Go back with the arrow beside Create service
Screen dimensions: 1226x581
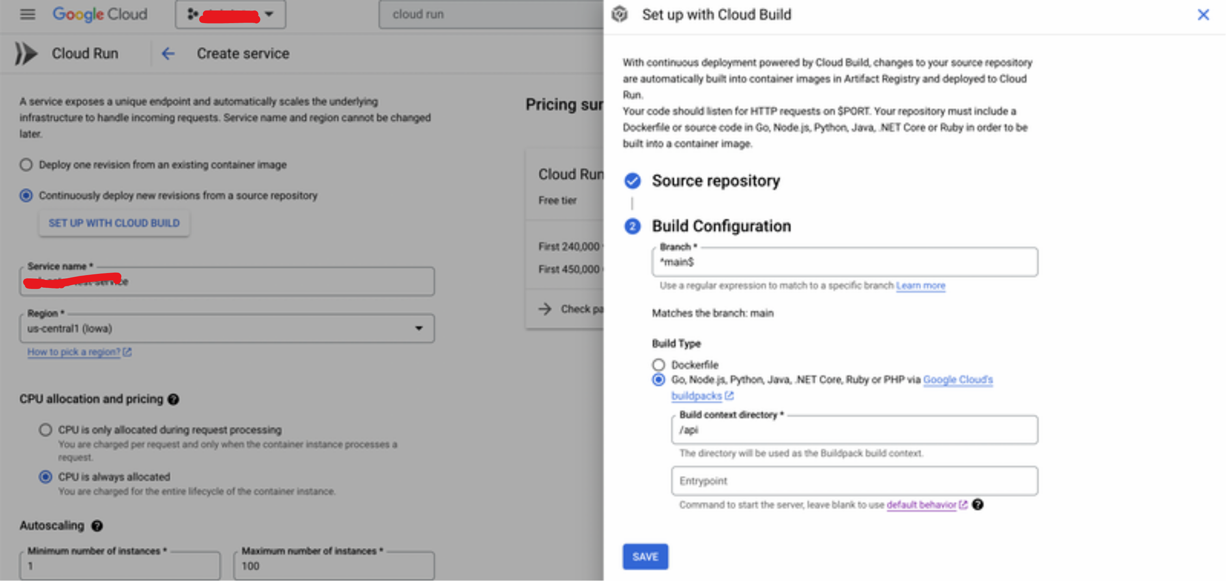click(168, 53)
